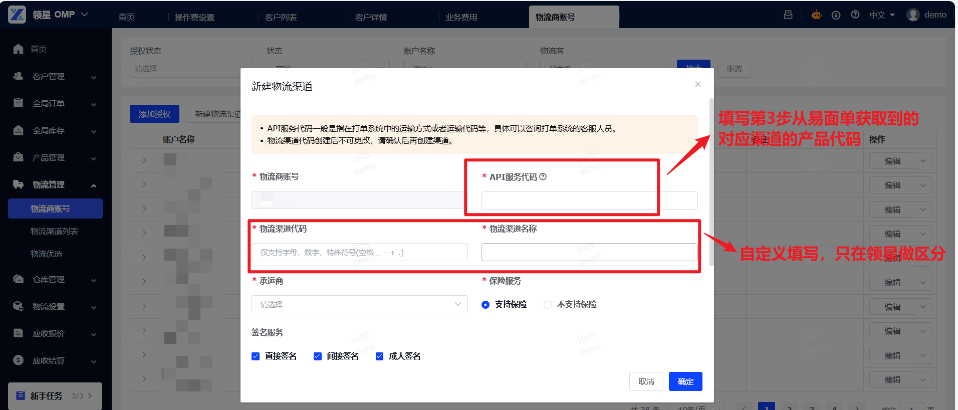Image resolution: width=958 pixels, height=410 pixels.
Task: Collapse the 物流管理 menu chevron
Action: pyautogui.click(x=94, y=185)
